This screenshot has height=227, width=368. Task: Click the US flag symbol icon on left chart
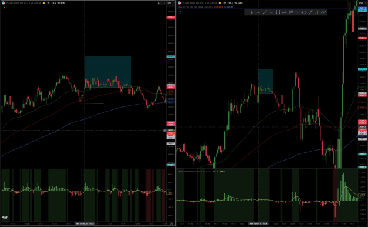tap(4, 3)
